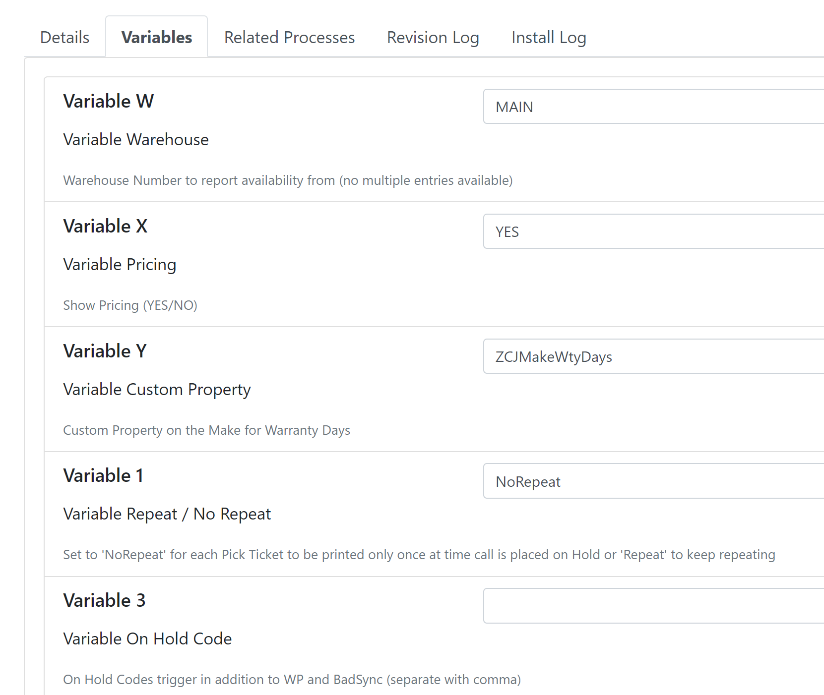This screenshot has width=824, height=695.
Task: Select the 'Variable 1' heading
Action: [104, 475]
